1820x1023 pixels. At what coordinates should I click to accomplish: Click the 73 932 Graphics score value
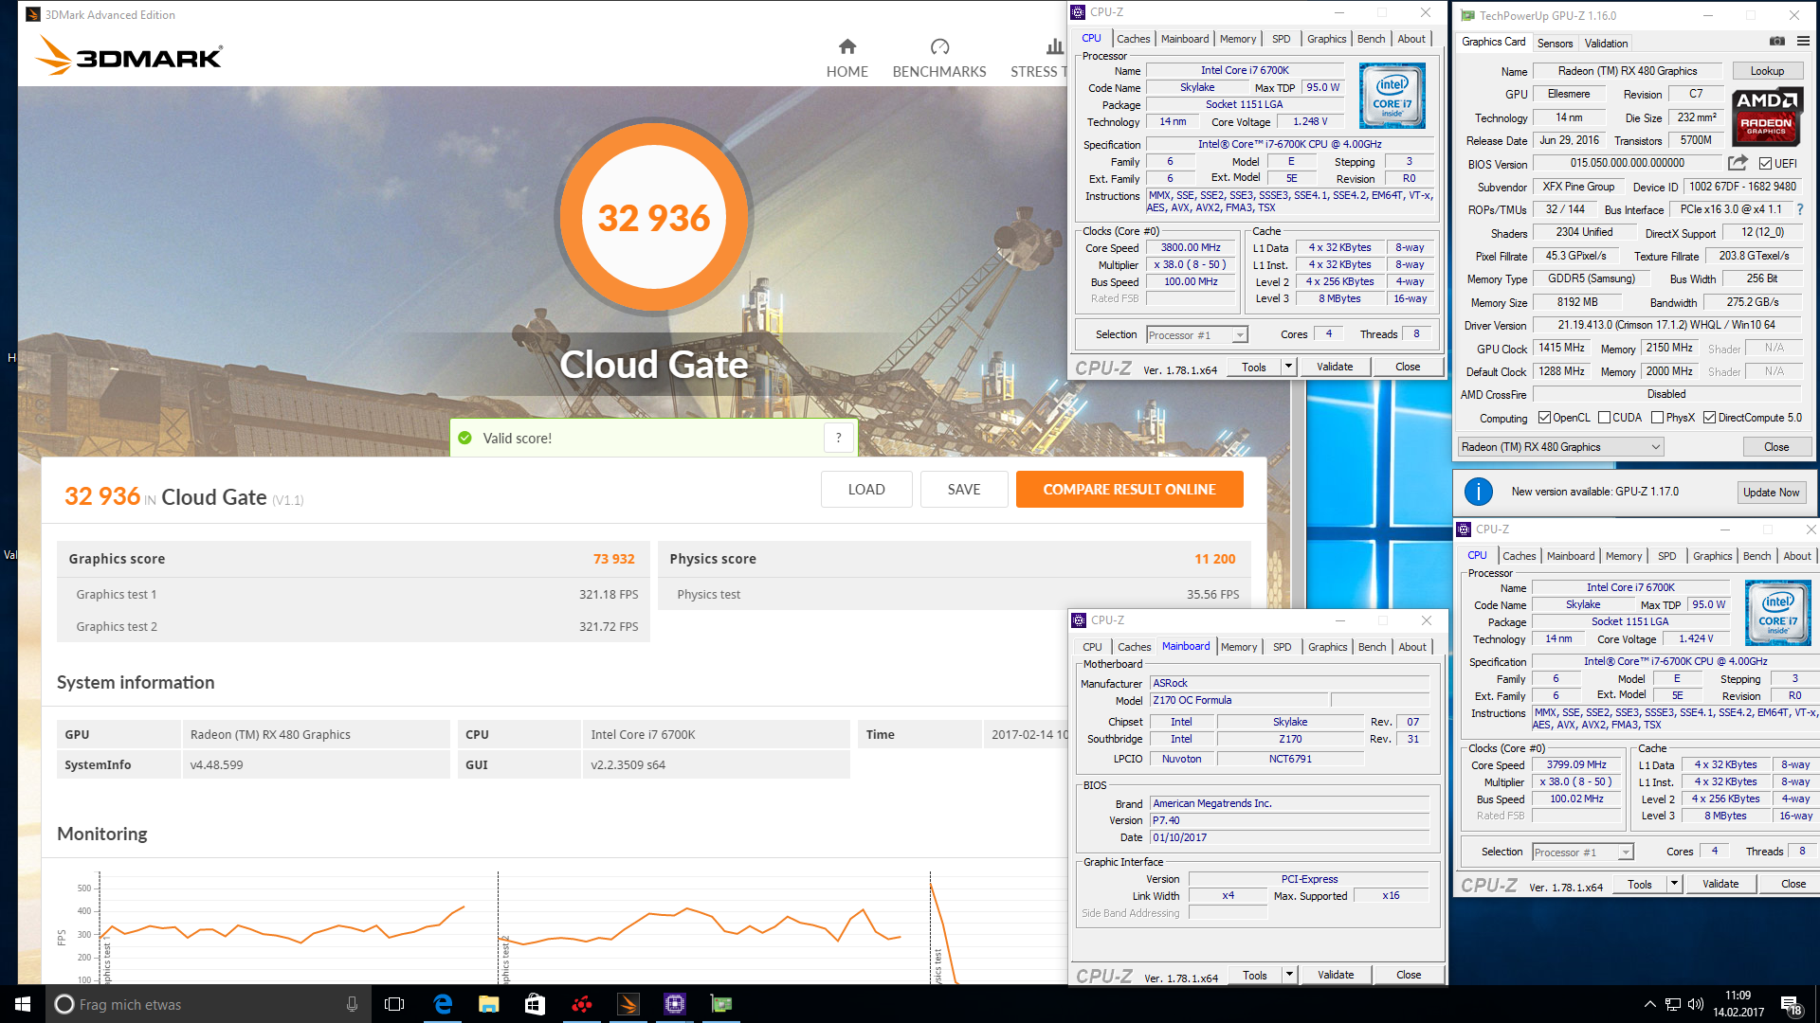pyautogui.click(x=613, y=559)
